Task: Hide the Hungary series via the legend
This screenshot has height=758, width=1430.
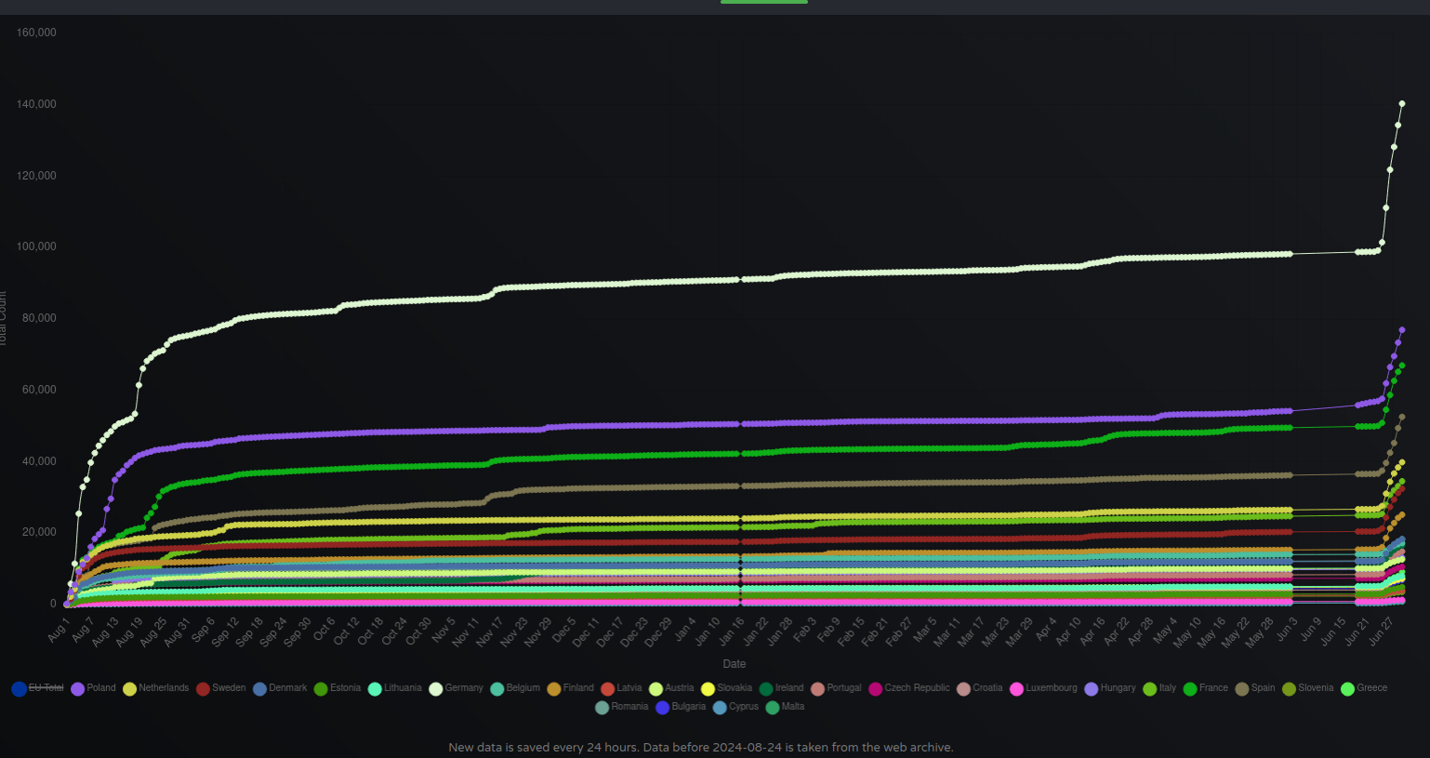Action: [x=1109, y=688]
